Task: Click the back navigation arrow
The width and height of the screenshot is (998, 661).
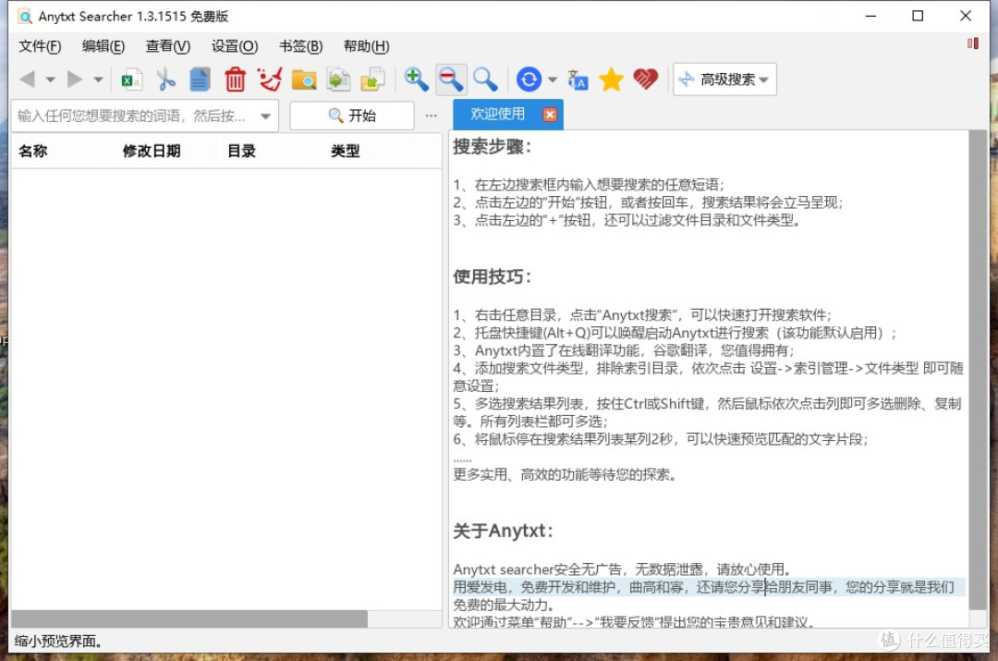Action: 28,80
